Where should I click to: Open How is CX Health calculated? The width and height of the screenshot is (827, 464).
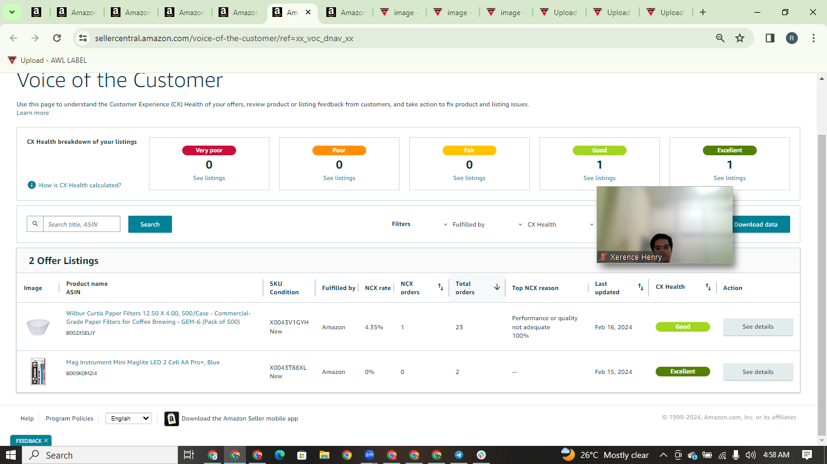pyautogui.click(x=80, y=185)
